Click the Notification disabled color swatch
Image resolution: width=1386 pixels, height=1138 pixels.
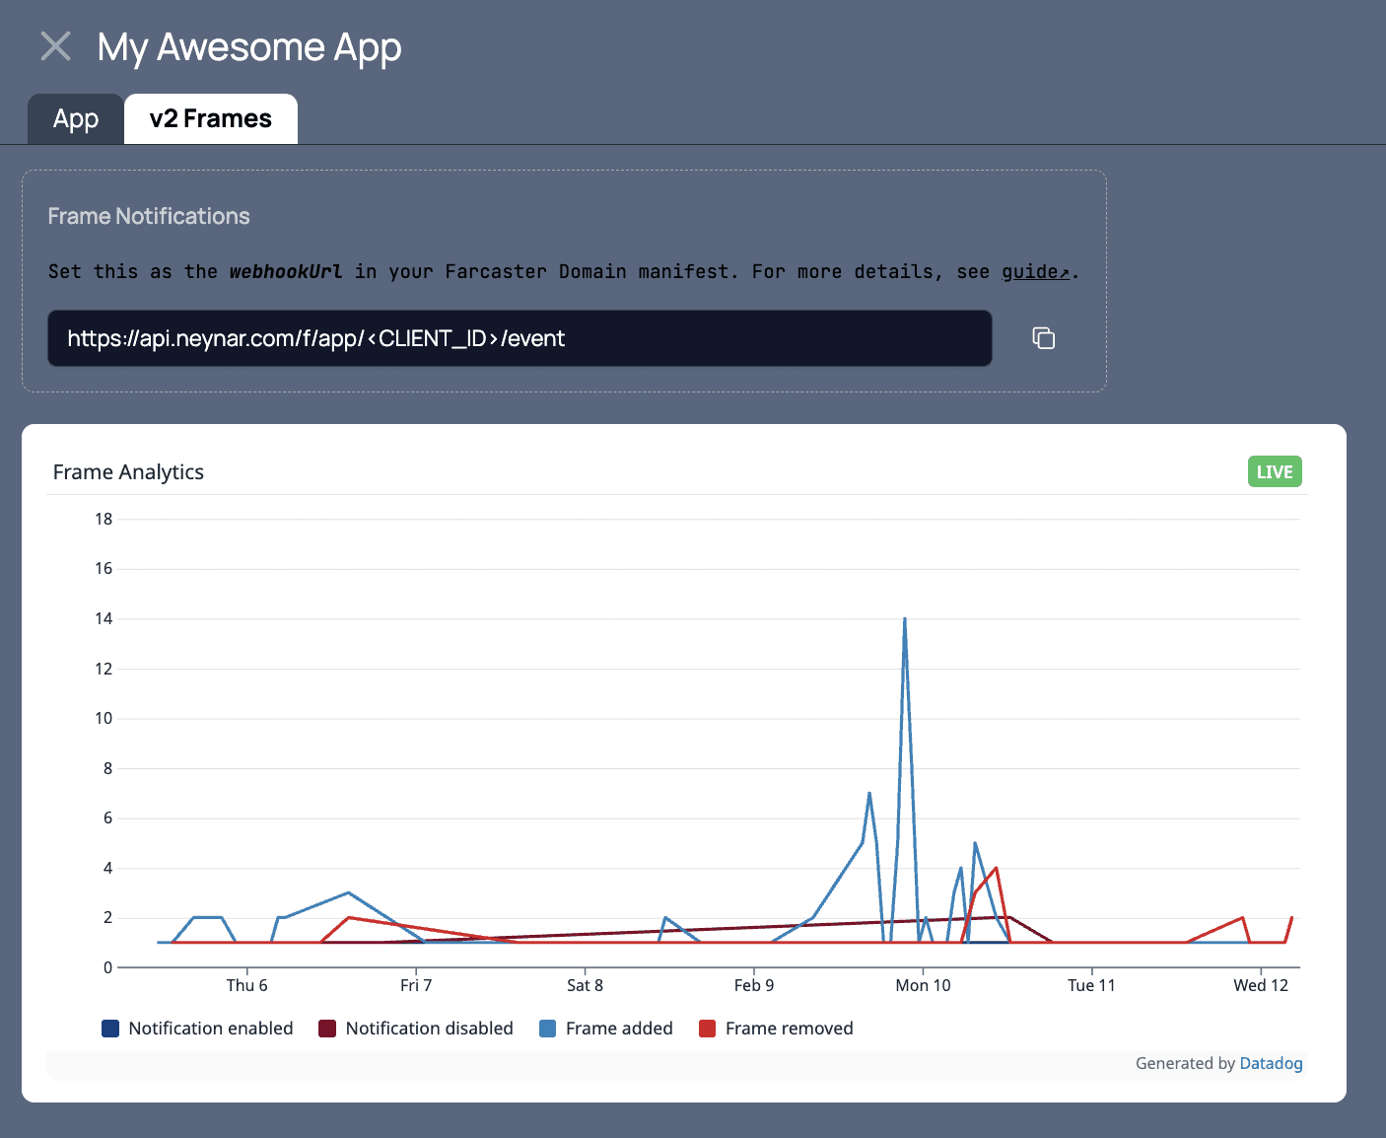tap(327, 1029)
